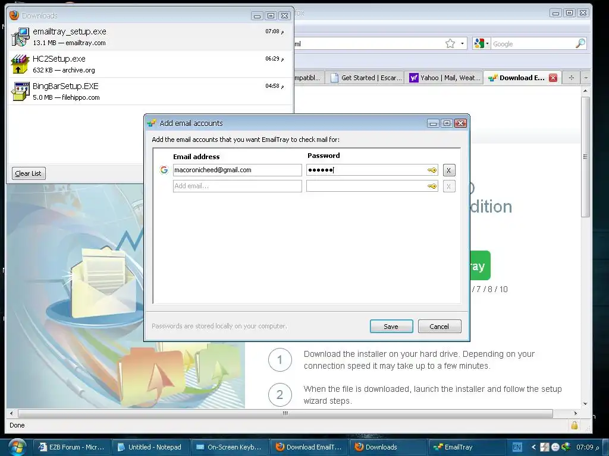
Task: Click key icon in empty password field
Action: coord(432,186)
